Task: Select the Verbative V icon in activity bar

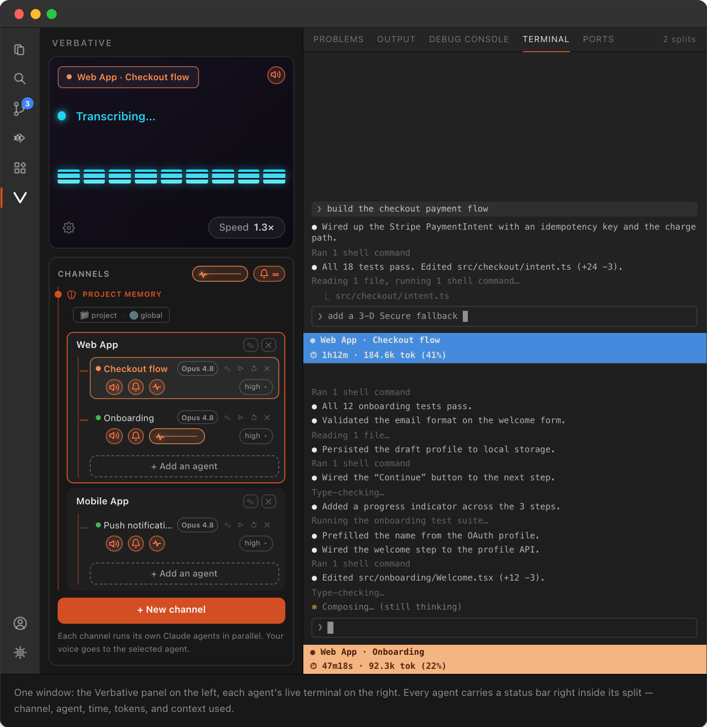Action: [20, 198]
